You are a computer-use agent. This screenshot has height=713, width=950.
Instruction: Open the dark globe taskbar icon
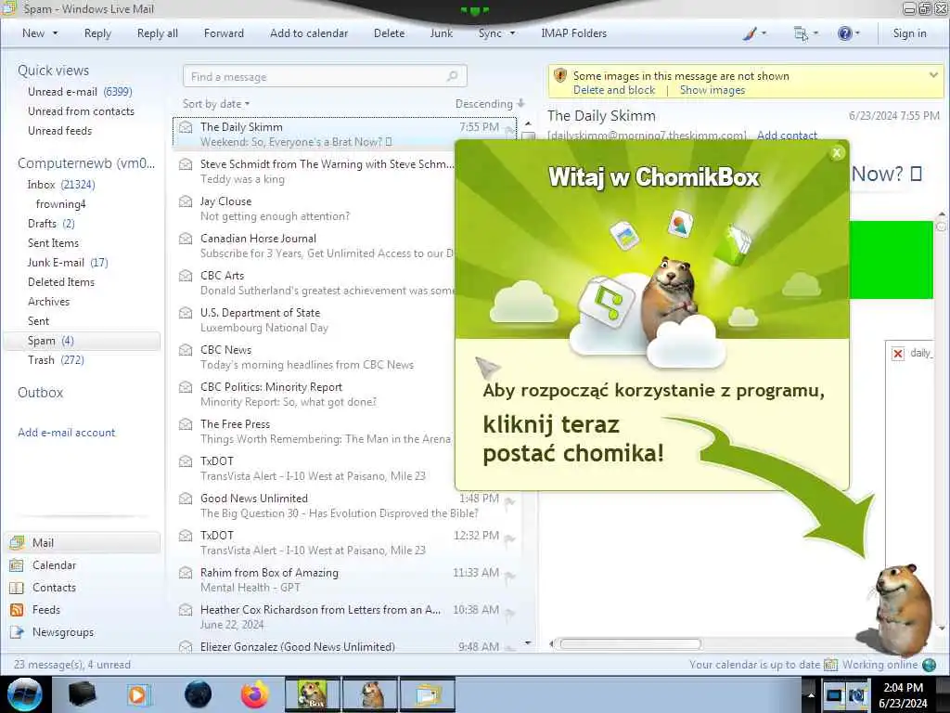coord(198,694)
